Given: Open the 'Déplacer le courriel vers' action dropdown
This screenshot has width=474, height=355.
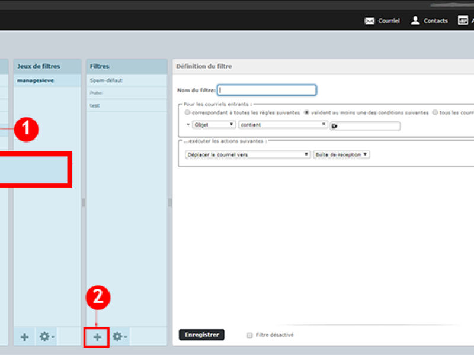Looking at the screenshot, I should click(248, 154).
